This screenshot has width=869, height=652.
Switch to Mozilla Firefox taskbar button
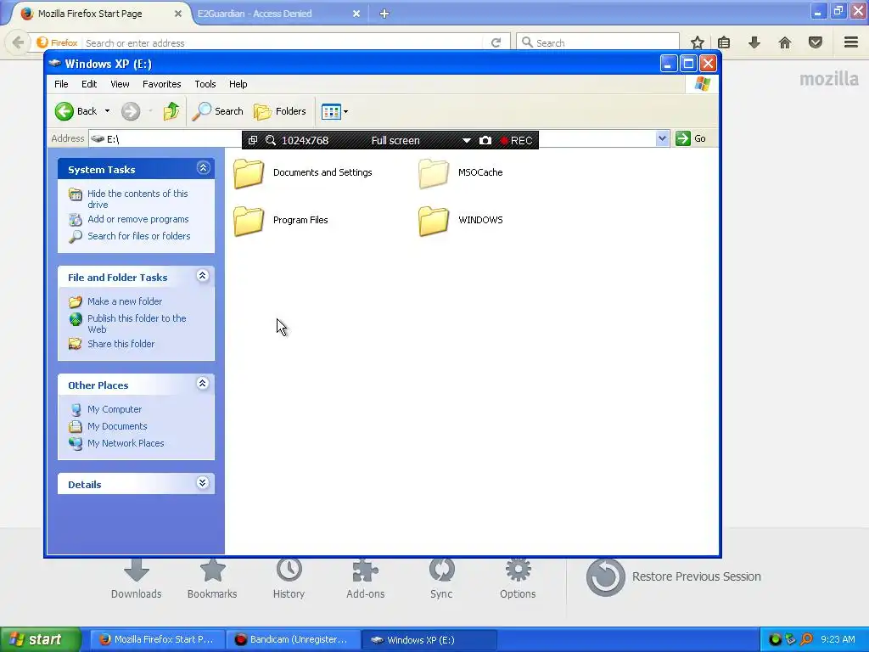[x=157, y=640]
